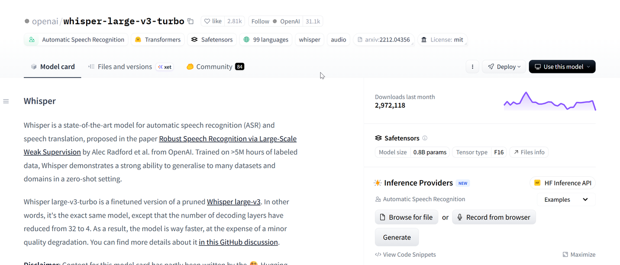Expand the Examples combo box
This screenshot has height=265, width=620.
[x=566, y=199]
